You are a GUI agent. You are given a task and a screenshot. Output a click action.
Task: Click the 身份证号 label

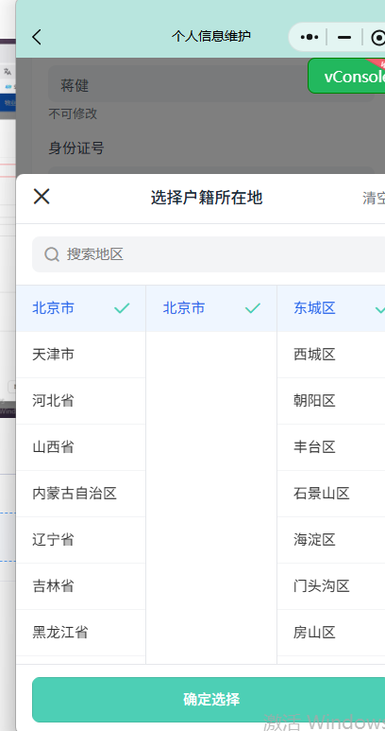(76, 148)
